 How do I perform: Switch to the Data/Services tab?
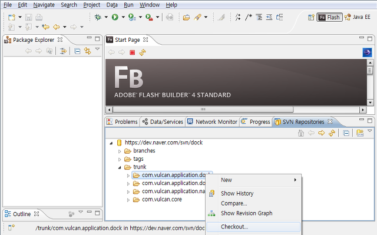pos(163,122)
